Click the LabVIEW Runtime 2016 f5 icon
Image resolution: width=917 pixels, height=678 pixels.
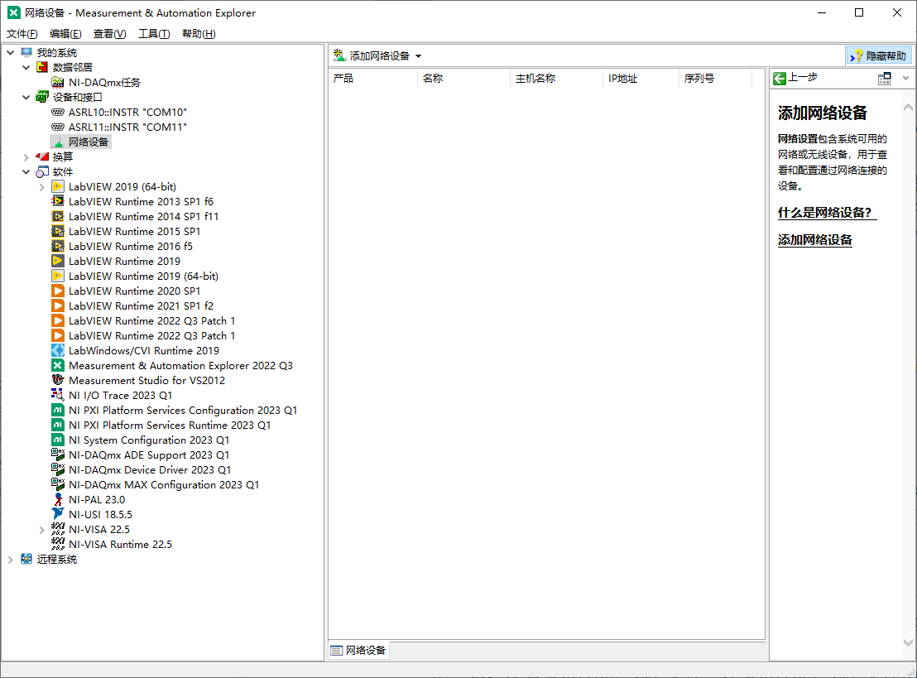click(x=58, y=246)
